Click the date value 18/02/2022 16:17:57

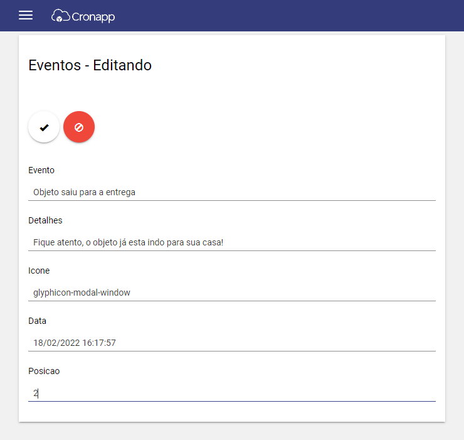tap(75, 343)
